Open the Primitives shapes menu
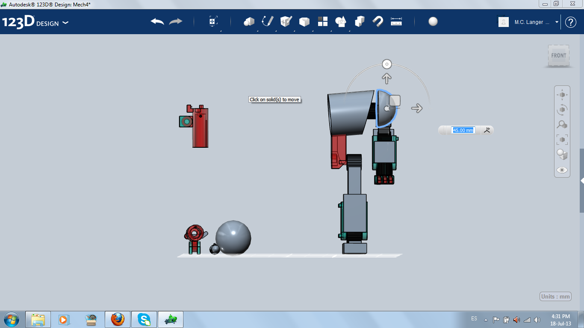 point(249,21)
